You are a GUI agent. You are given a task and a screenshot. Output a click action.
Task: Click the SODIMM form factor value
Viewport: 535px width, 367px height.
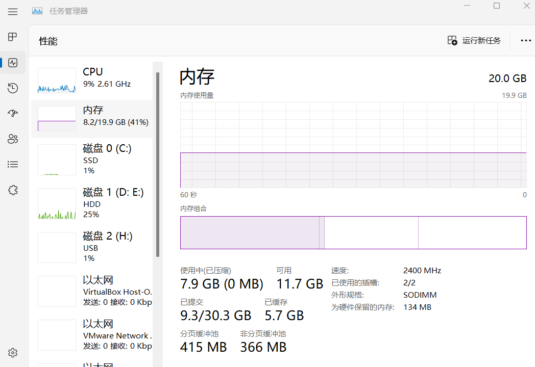tap(420, 295)
